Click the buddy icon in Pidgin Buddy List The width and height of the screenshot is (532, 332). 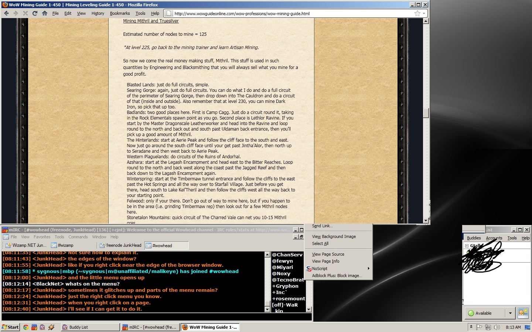click(523, 313)
